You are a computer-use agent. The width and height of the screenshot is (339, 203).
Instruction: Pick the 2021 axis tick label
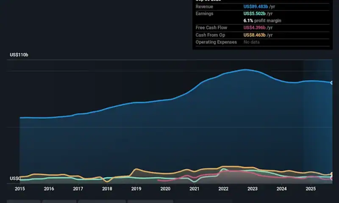[x=194, y=189]
